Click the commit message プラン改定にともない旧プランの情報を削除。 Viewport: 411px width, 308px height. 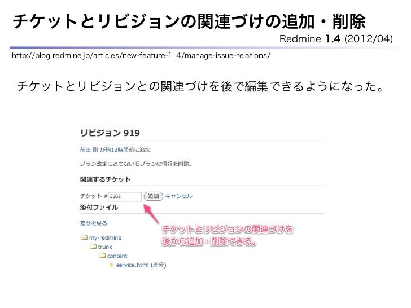[x=136, y=164]
